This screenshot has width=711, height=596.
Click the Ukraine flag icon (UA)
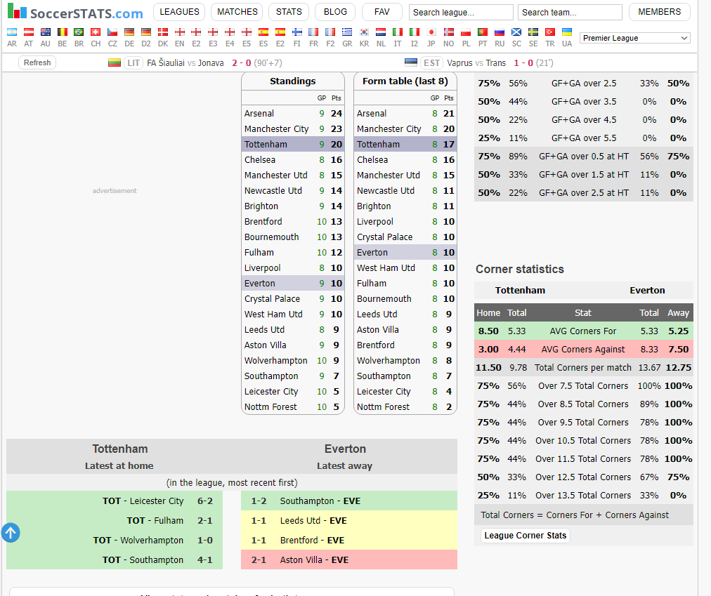pos(566,32)
